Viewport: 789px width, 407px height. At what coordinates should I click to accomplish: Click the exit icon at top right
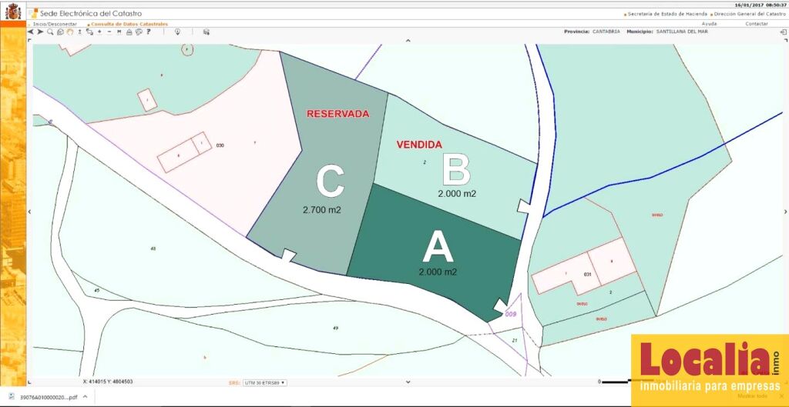click(x=783, y=32)
